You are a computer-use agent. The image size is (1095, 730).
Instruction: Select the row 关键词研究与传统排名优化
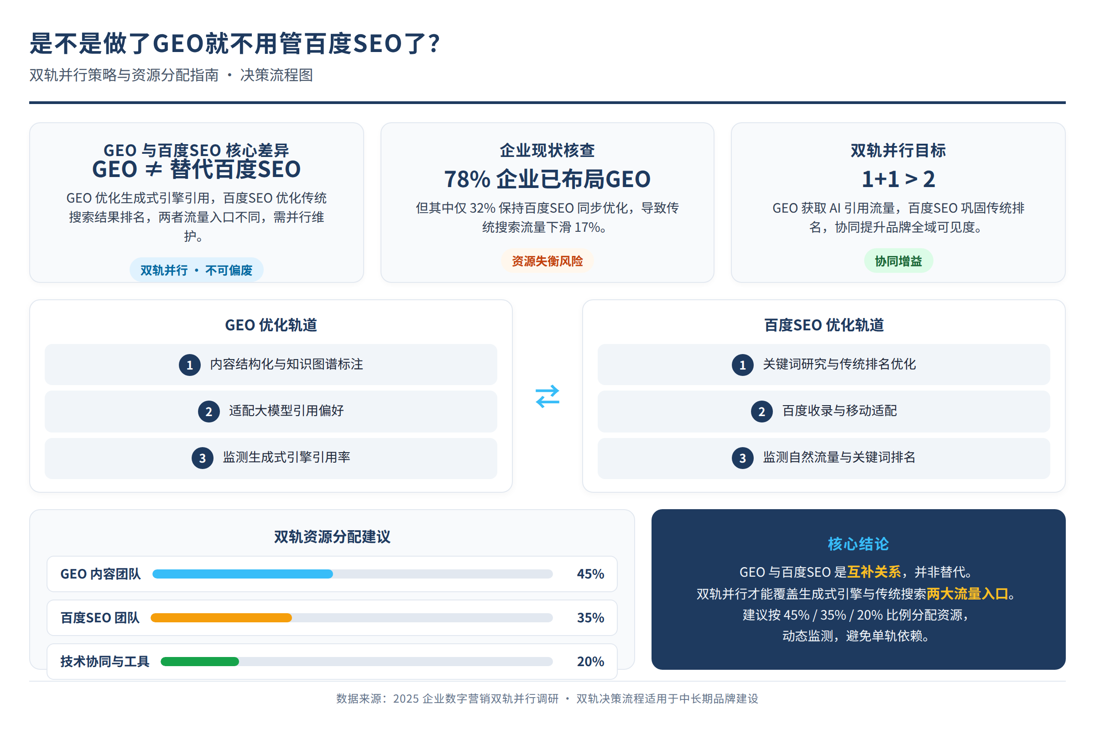(x=824, y=365)
